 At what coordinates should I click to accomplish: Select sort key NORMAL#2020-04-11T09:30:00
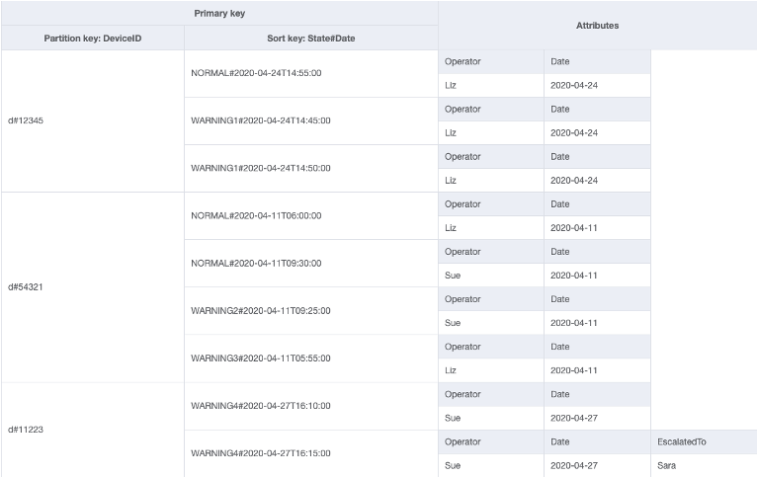(257, 263)
